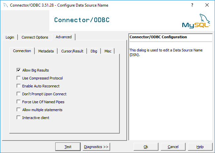Screen dimensions: 215x153
Task: Click the question mark help icon
Action: (192, 5)
